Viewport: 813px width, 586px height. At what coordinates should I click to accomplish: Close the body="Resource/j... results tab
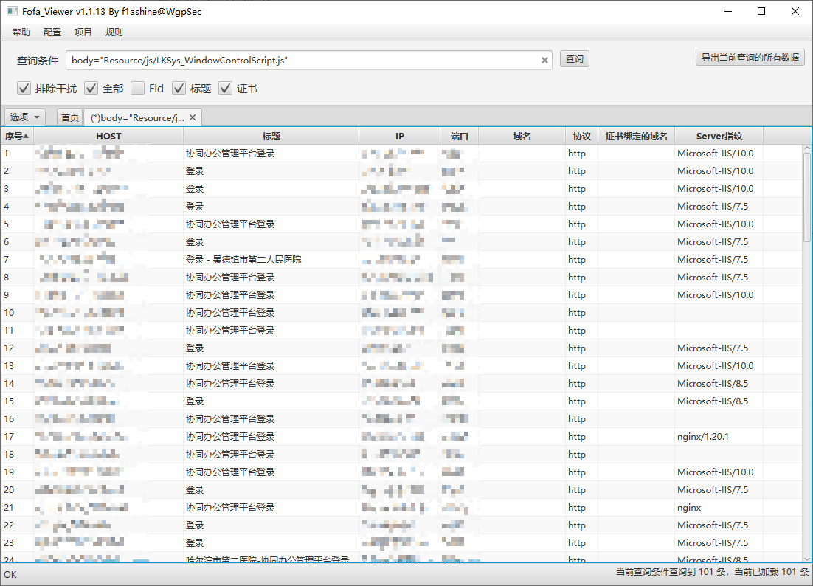click(x=193, y=117)
